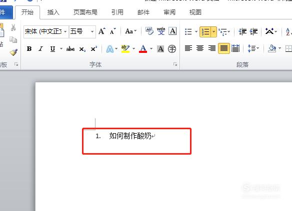
Task: Align paragraph text left
Action: tap(188, 48)
